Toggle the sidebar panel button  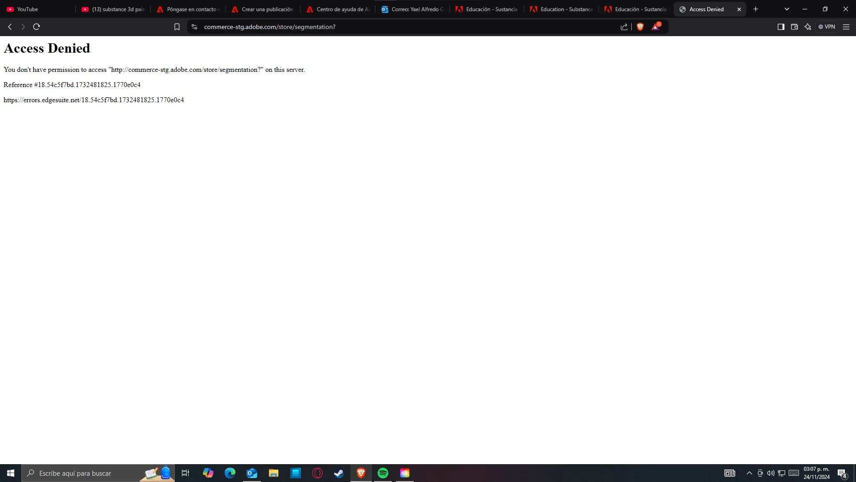(x=781, y=27)
